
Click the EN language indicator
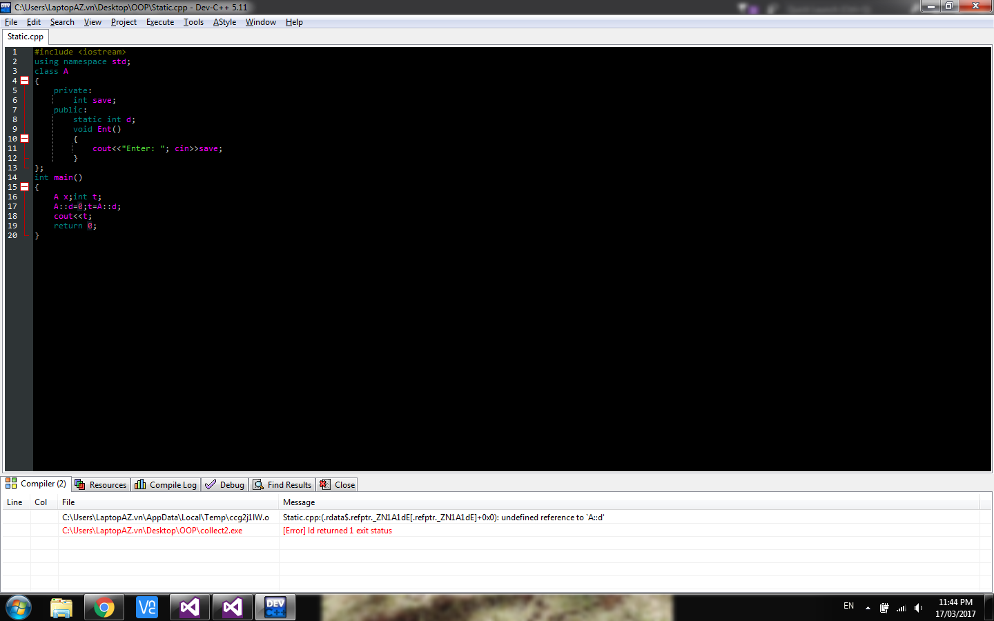tap(848, 606)
